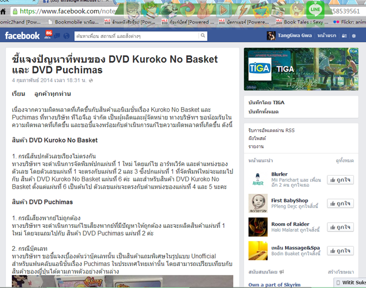Click the TIGA page logo thumbnail
Viewport: 366px width, 288px height.
click(260, 69)
